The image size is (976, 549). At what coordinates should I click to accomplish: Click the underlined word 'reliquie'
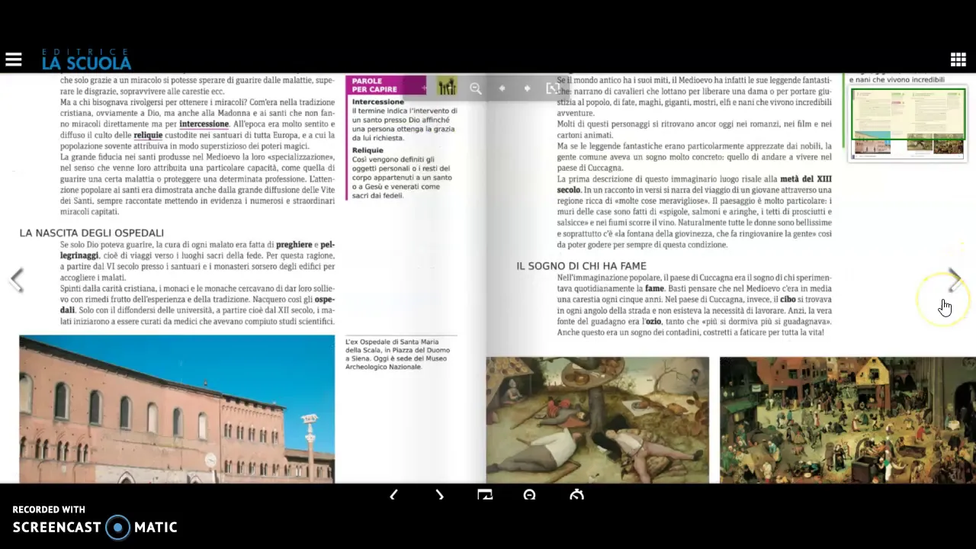[x=148, y=135]
